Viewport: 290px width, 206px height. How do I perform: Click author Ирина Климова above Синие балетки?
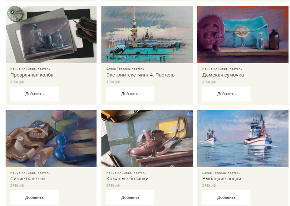[23, 173]
